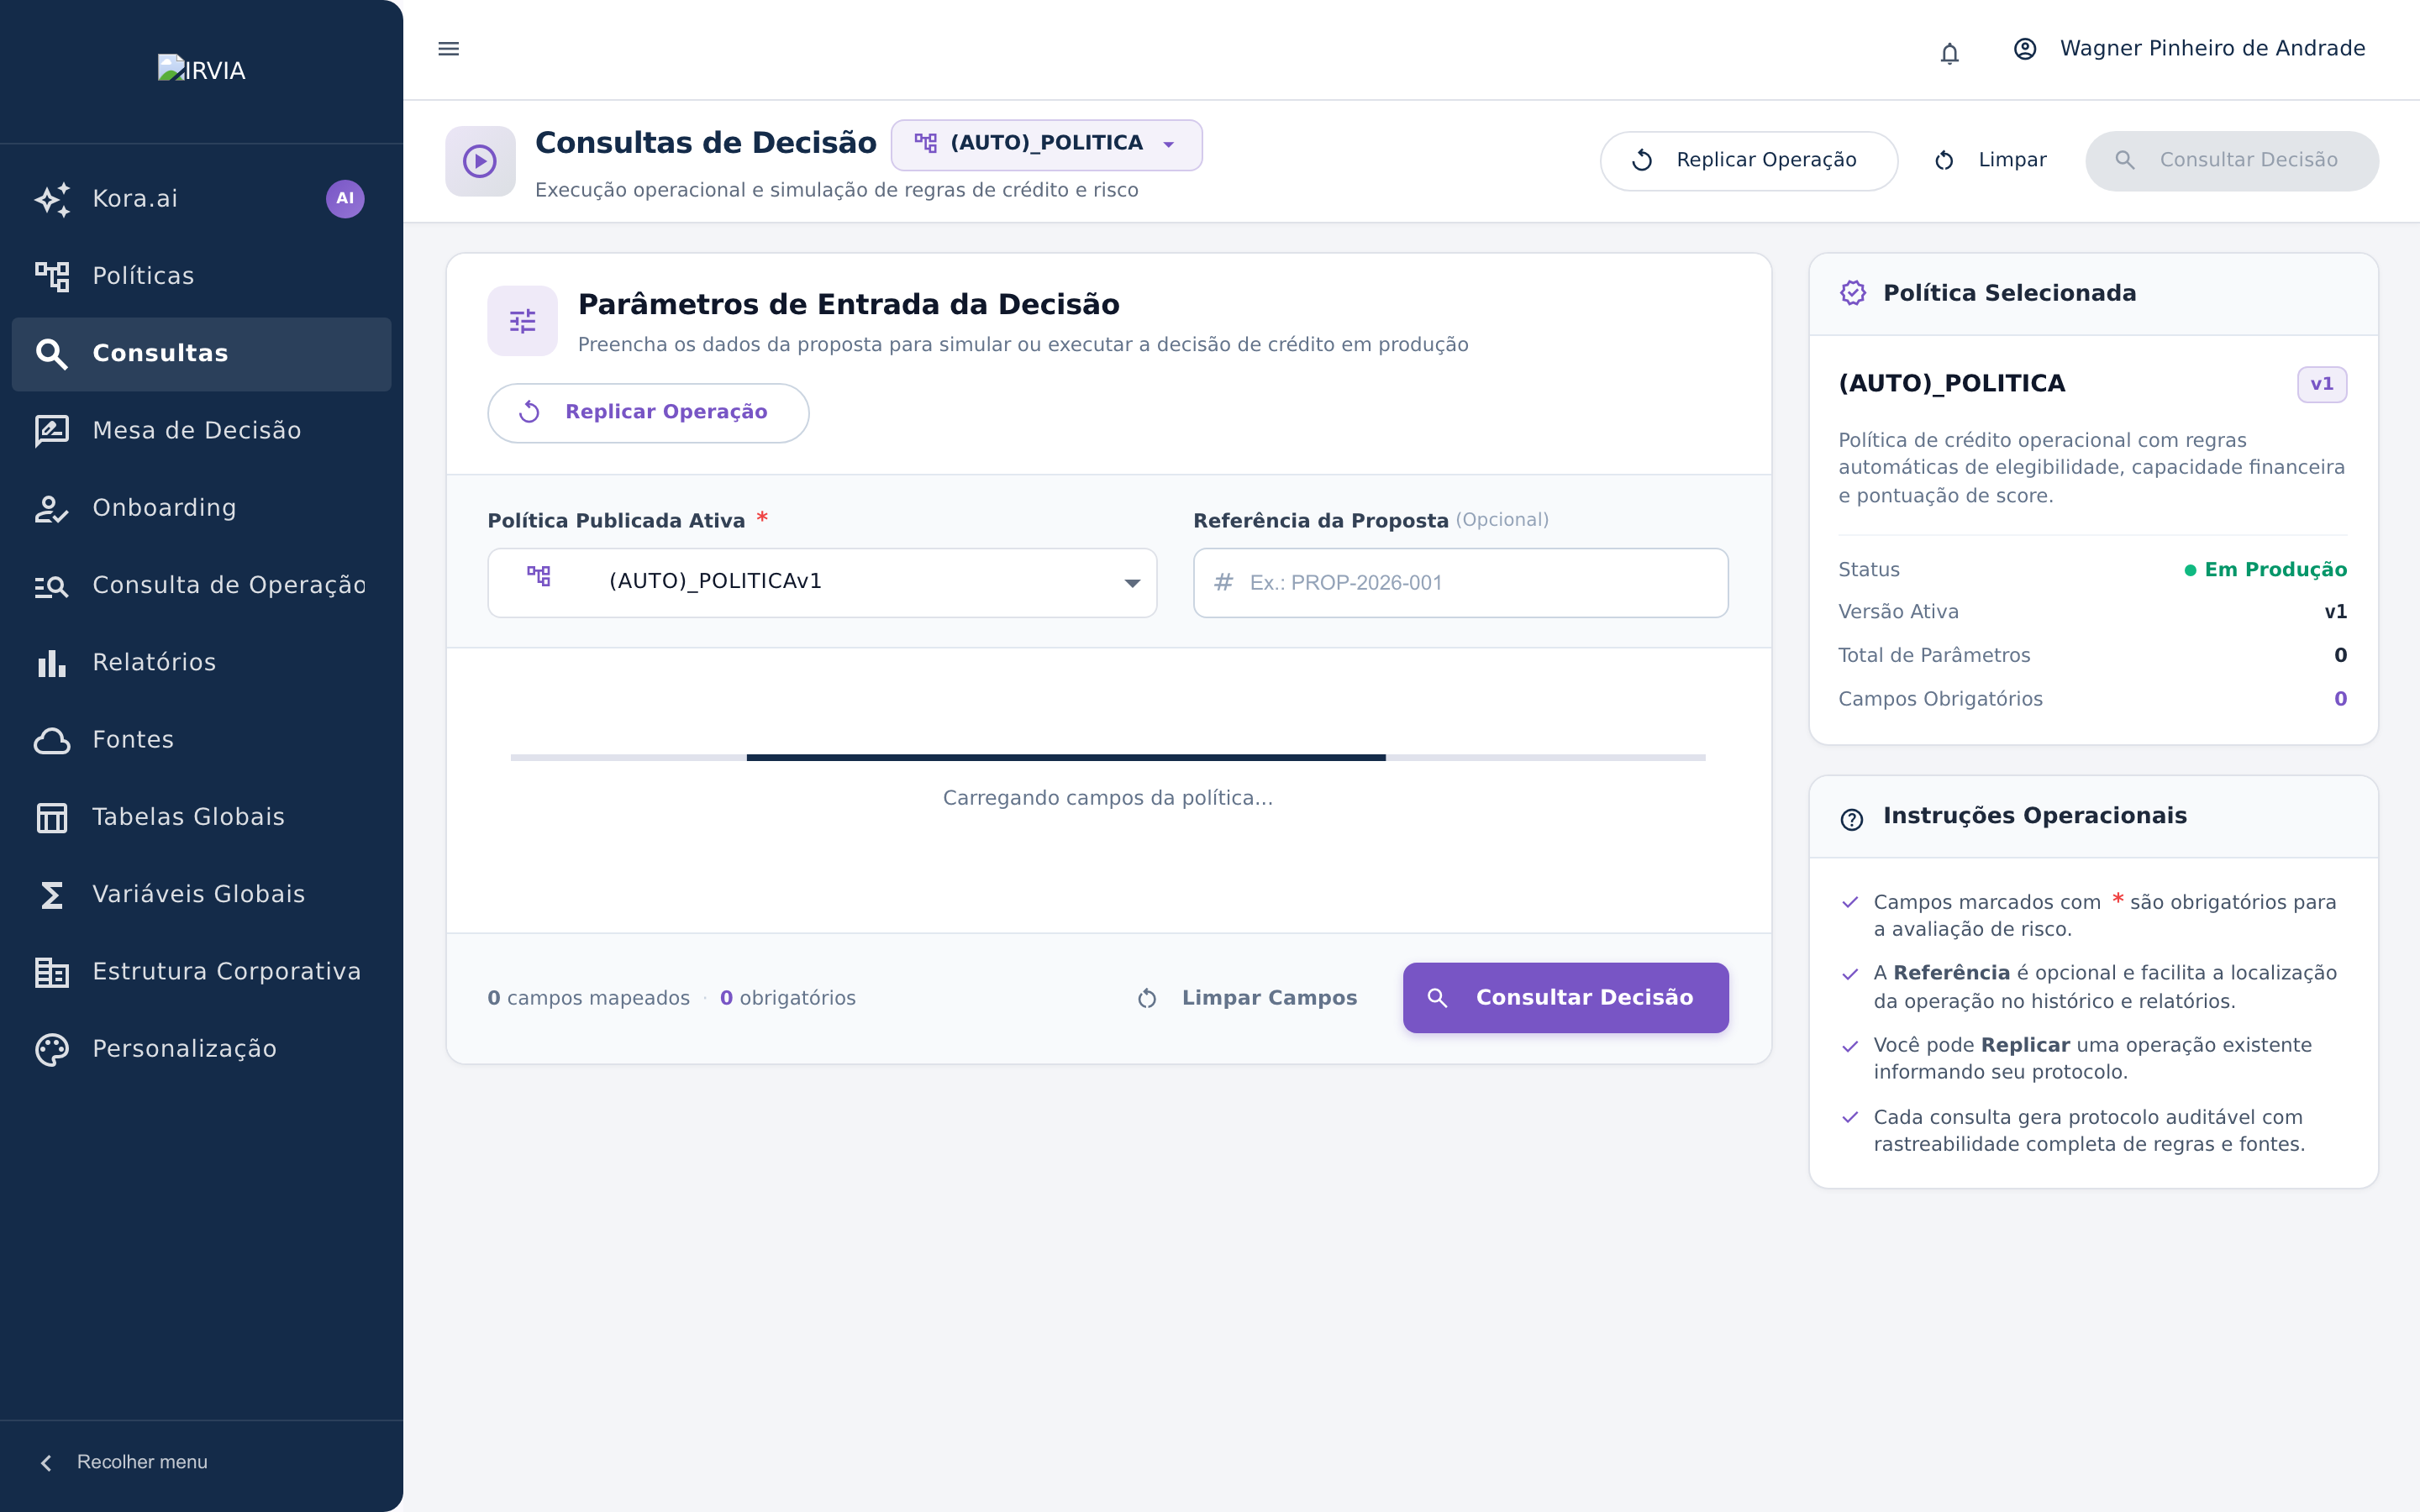The height and width of the screenshot is (1512, 2420).
Task: Navigate to Onboarding menu item
Action: [x=201, y=508]
